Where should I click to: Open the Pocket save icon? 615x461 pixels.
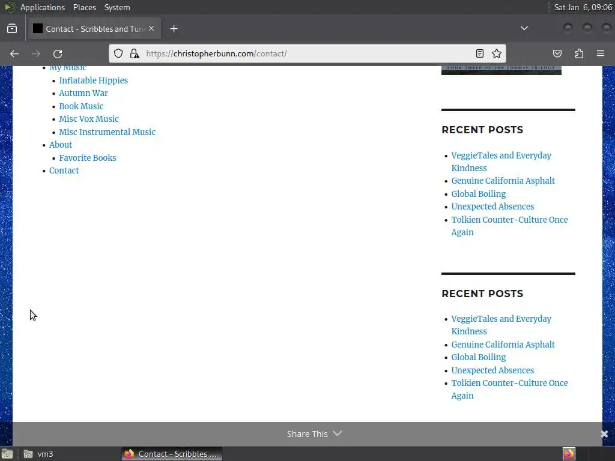(x=557, y=53)
